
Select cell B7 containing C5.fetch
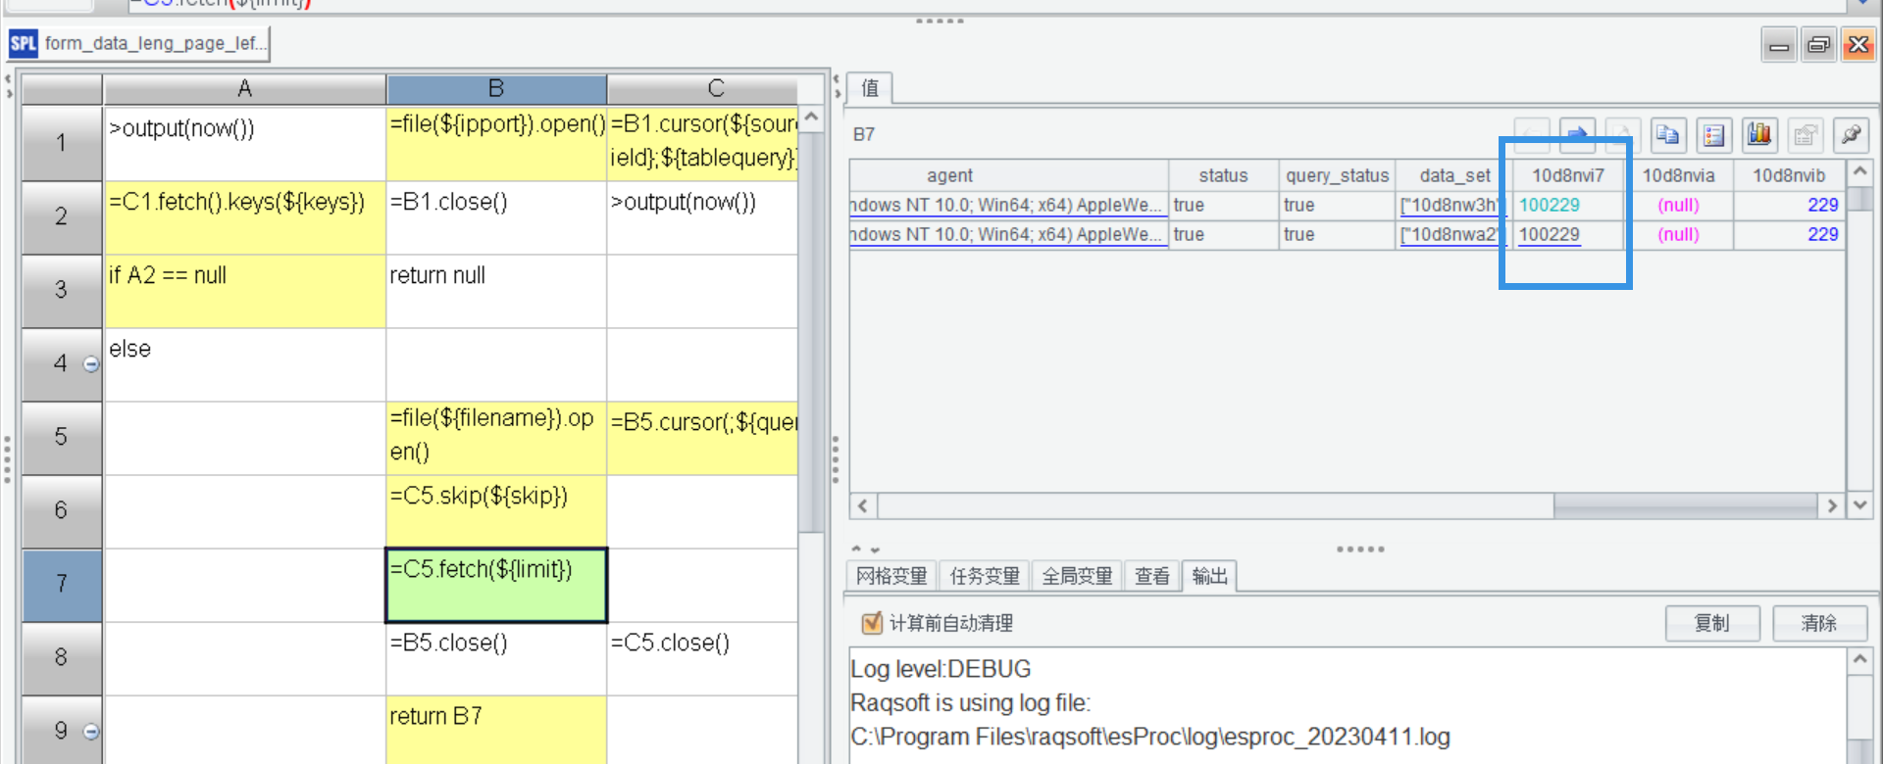click(x=496, y=585)
